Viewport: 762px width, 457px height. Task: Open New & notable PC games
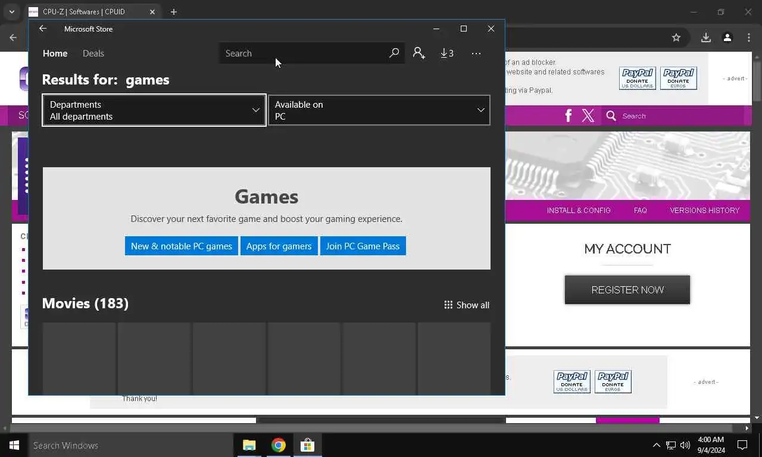pos(182,246)
